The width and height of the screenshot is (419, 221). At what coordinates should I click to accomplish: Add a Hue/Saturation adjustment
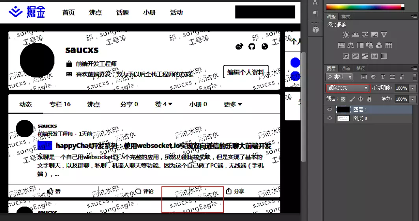point(341,45)
